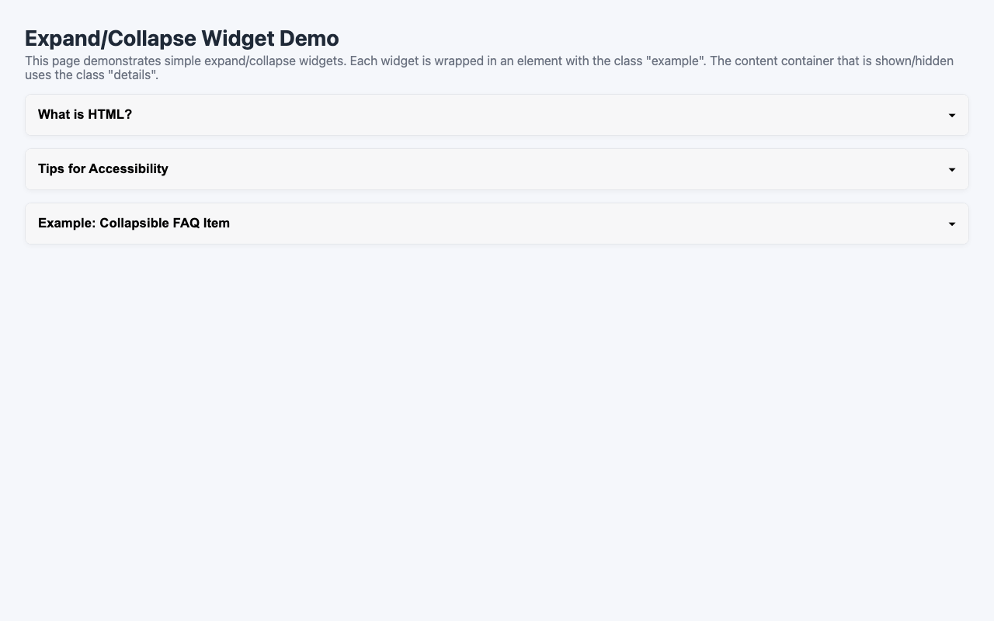Expand the 'Example: Collapsible FAQ Item' section
This screenshot has width=994, height=621.
click(497, 223)
